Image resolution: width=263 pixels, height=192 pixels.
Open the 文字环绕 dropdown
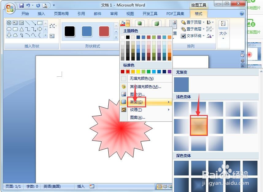[193, 36]
